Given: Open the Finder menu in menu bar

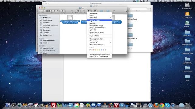Looking at the screenshot, I should 9,1.
